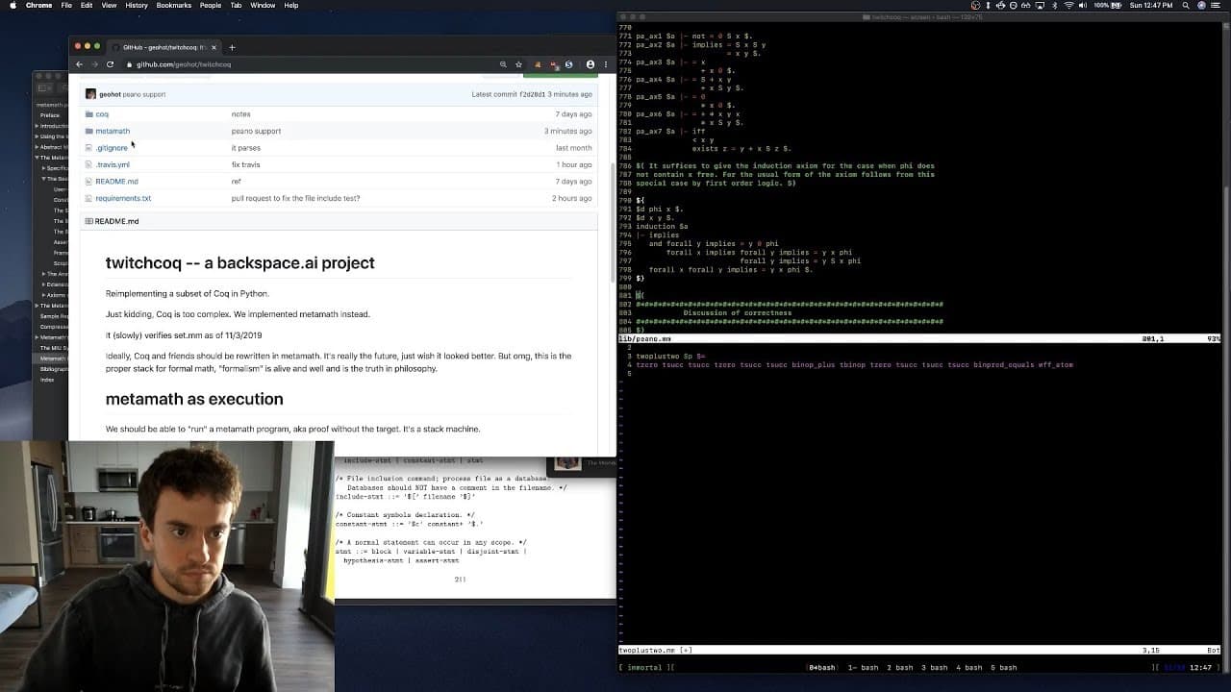Click the battery 100% indicator

point(1106,6)
